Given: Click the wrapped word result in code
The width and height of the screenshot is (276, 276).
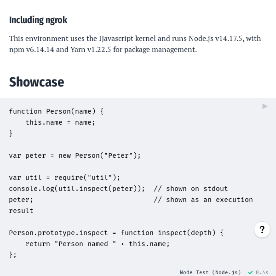Looking at the screenshot, I should [x=21, y=211].
